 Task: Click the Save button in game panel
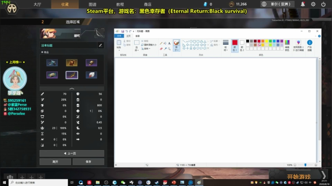(88, 162)
